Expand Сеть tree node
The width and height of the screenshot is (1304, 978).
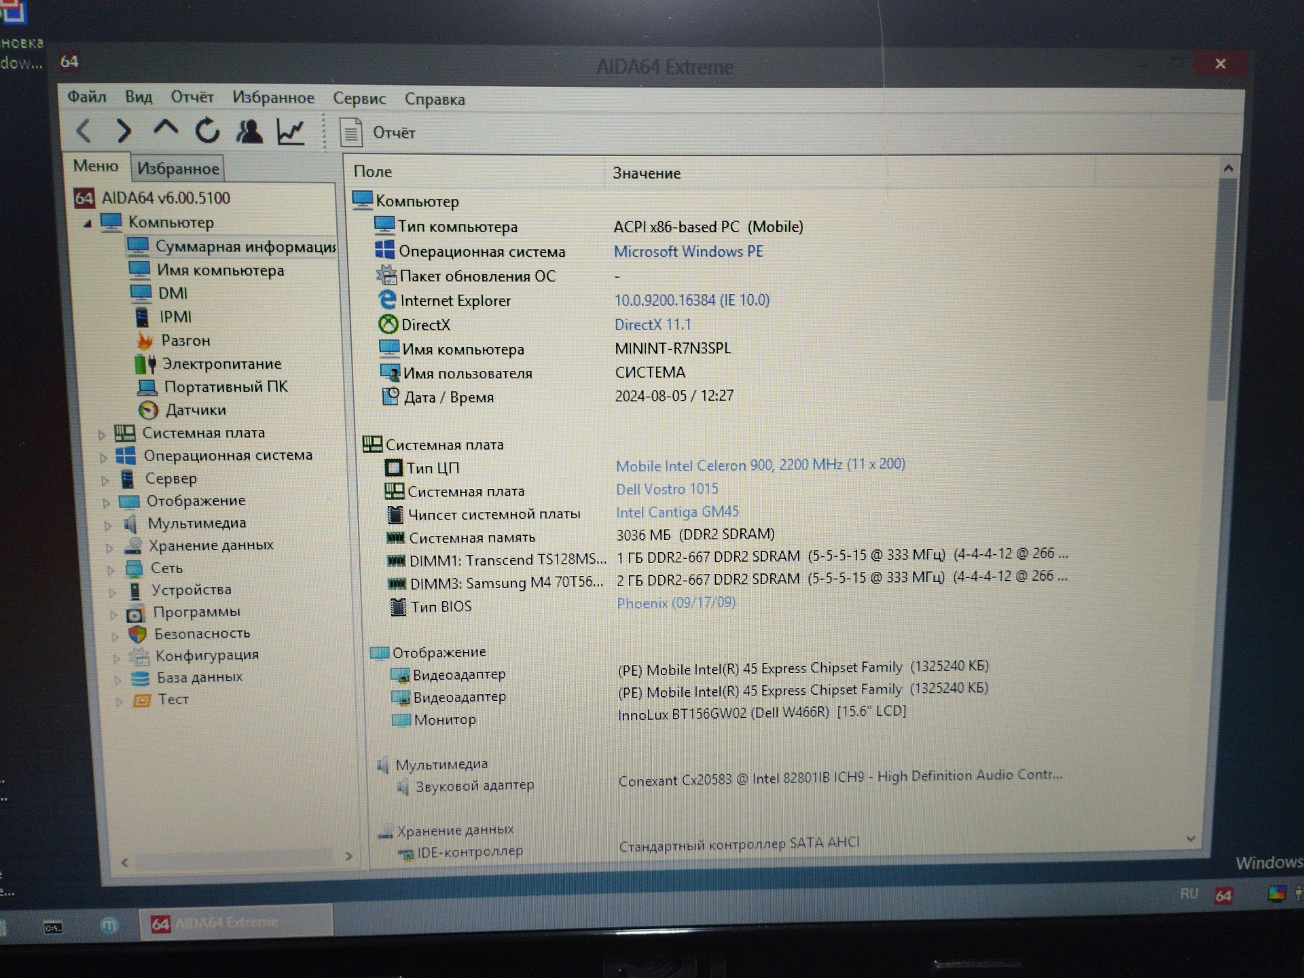click(111, 570)
